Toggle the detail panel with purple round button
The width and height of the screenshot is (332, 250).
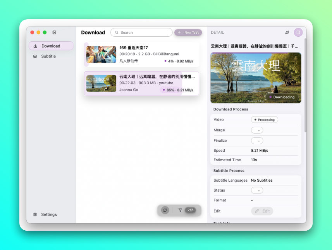pyautogui.click(x=298, y=32)
